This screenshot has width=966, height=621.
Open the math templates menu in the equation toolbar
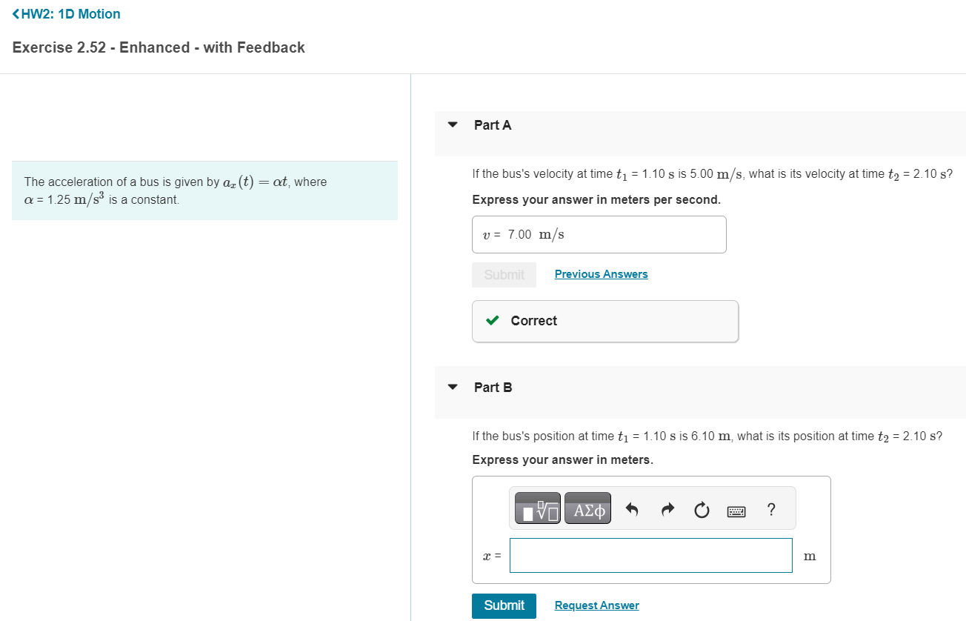click(536, 508)
